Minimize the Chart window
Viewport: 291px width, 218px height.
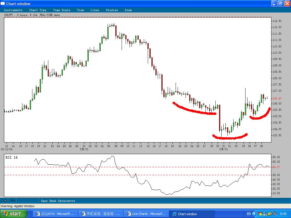click(x=274, y=3)
